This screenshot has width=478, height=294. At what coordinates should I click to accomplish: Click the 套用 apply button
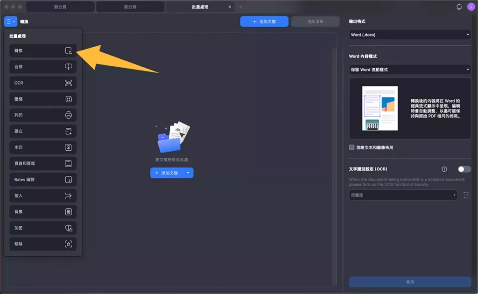point(409,282)
